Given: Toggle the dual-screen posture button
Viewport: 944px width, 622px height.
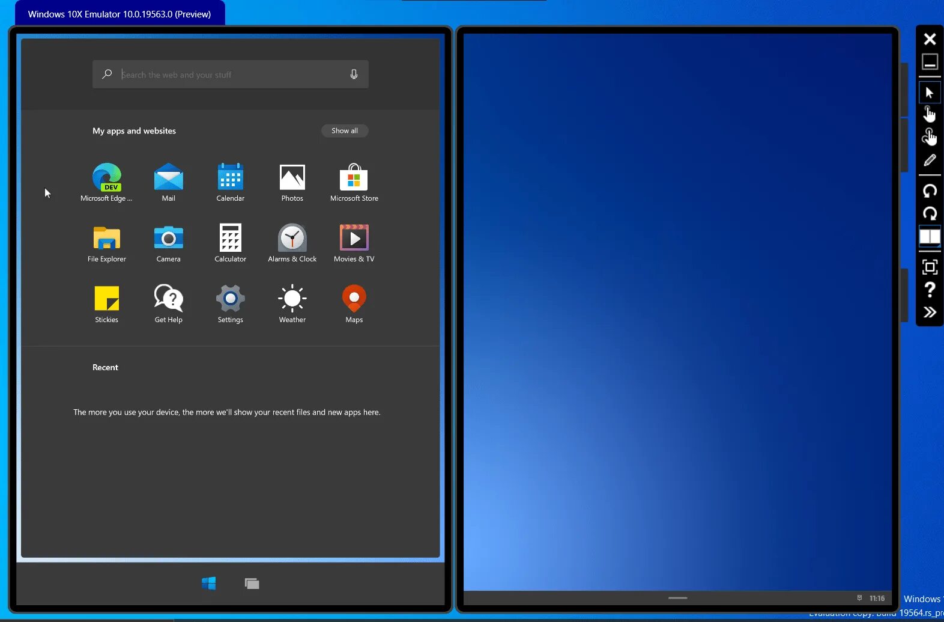Looking at the screenshot, I should click(930, 236).
